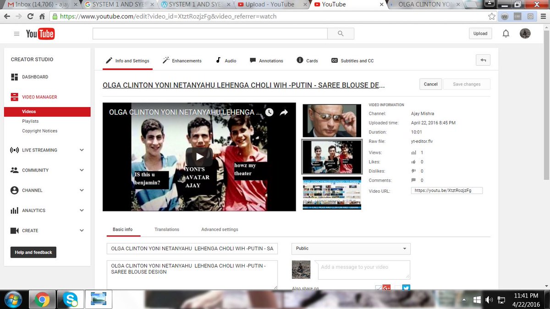Select the three boys thumbnail
The height and width of the screenshot is (309, 550).
(332, 157)
